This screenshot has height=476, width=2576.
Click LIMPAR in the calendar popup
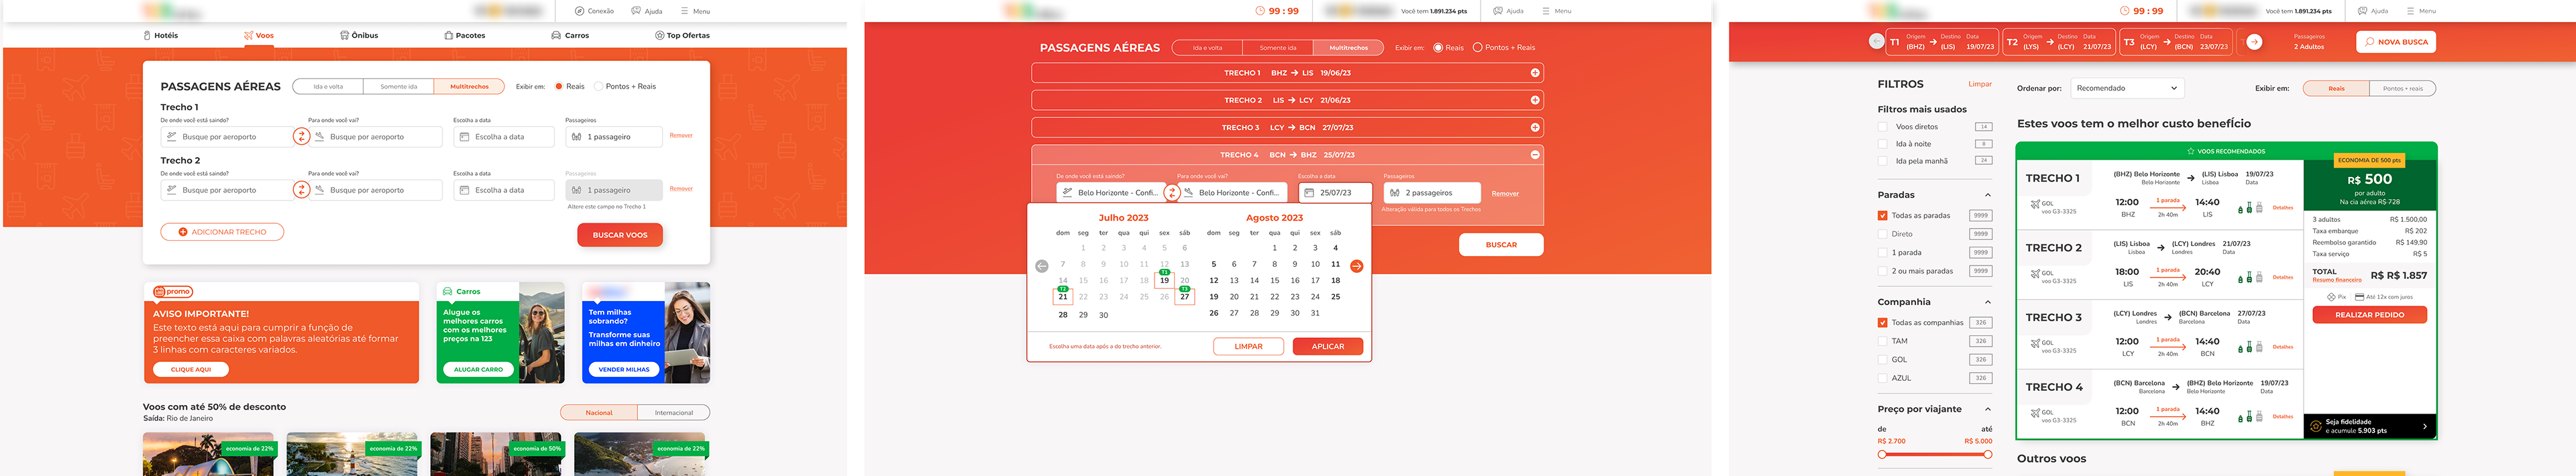coord(1248,346)
